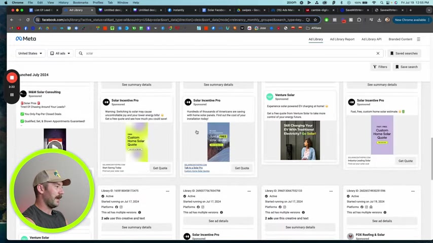Click the solar search input field
433x243 pixels.
pyautogui.click(x=229, y=53)
